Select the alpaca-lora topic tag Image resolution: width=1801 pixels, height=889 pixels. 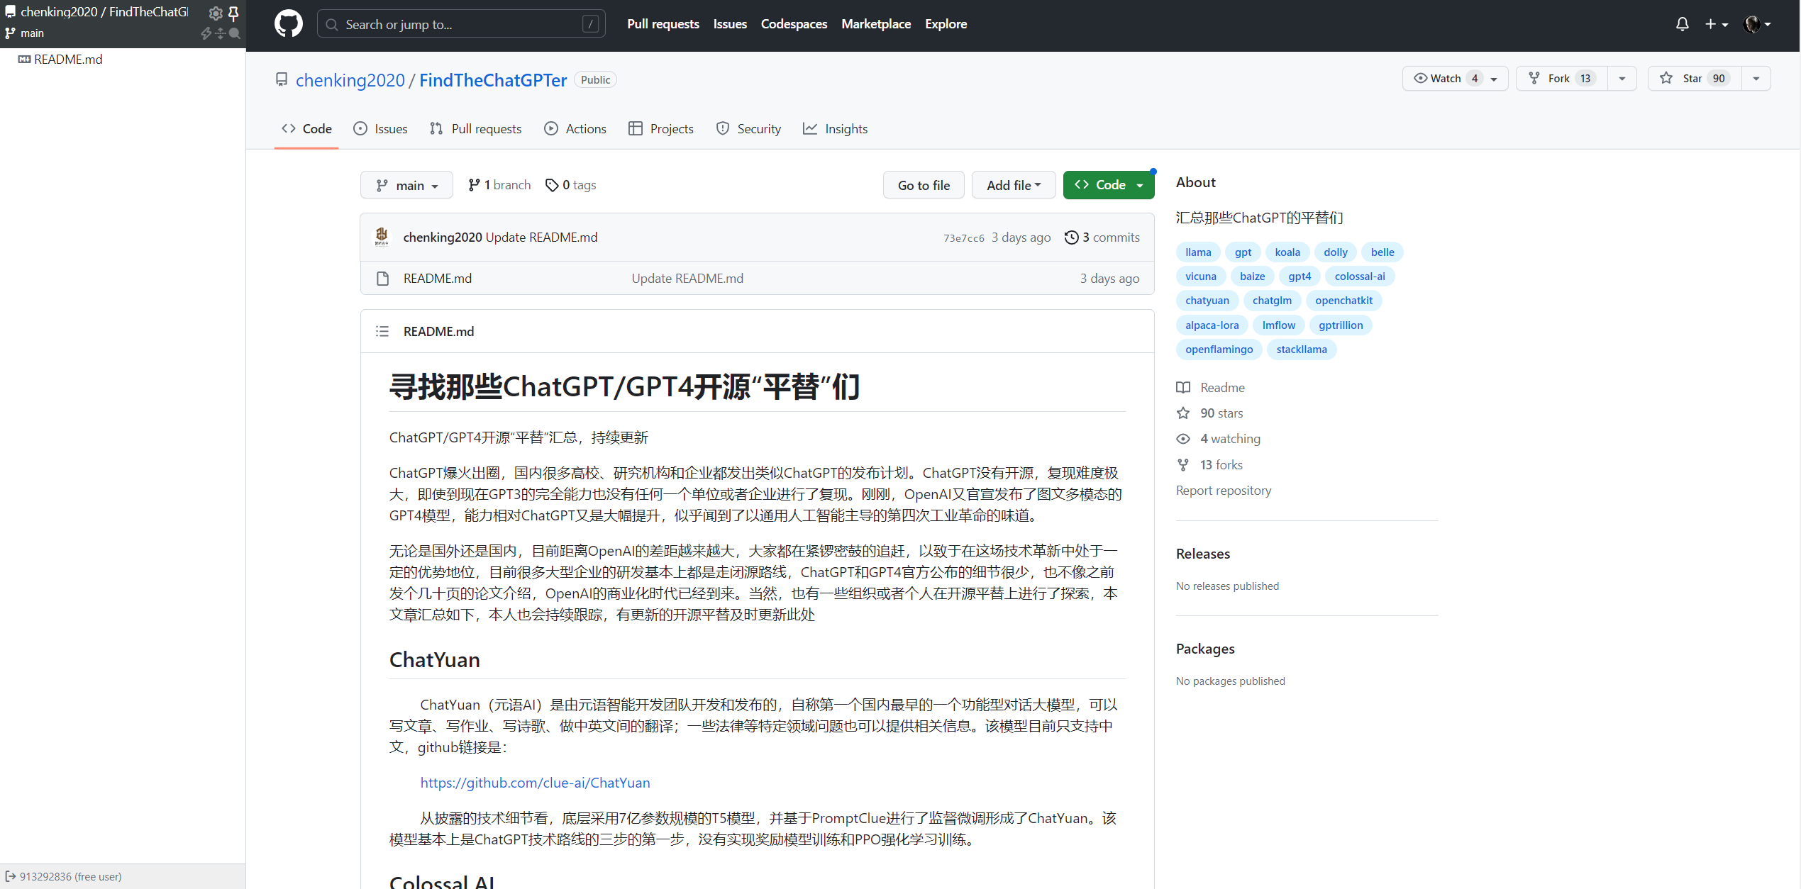1212,325
